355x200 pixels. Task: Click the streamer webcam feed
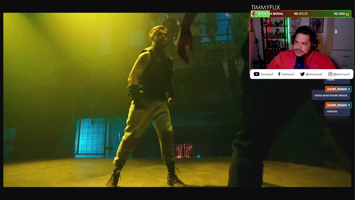(302, 43)
